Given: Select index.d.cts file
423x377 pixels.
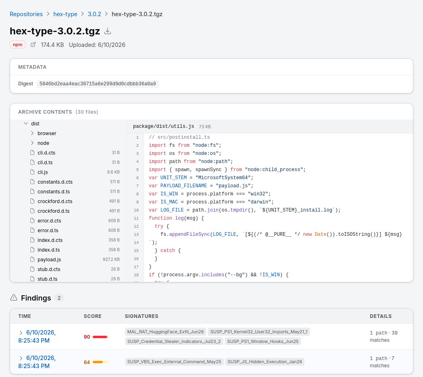Looking at the screenshot, I should tap(50, 240).
